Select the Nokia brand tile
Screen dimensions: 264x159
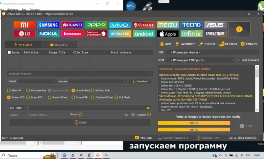[48, 33]
